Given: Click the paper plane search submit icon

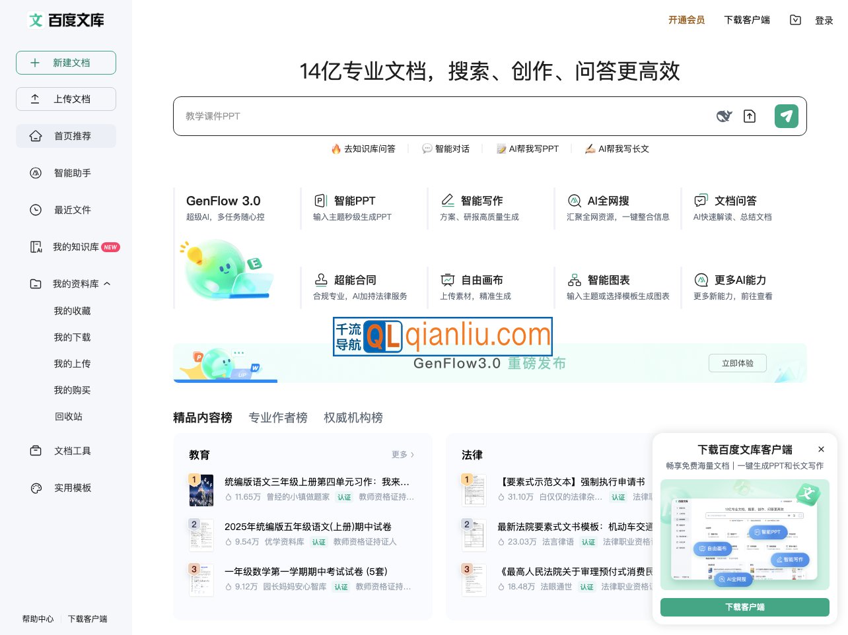Looking at the screenshot, I should [x=786, y=116].
